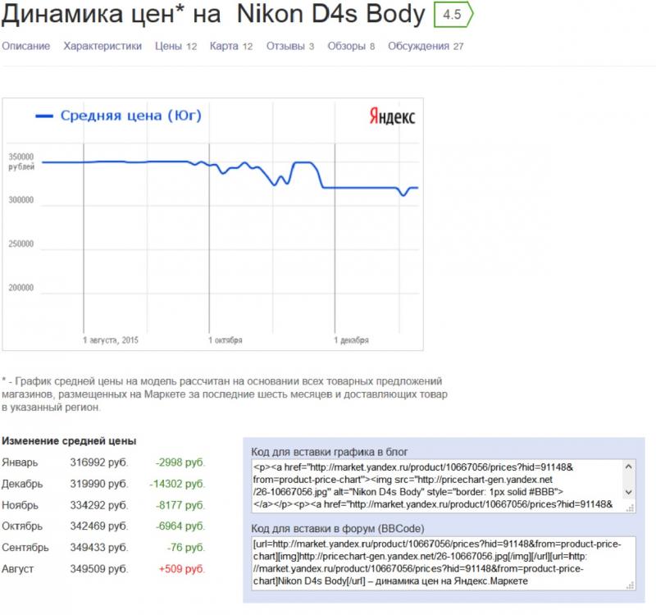The height and width of the screenshot is (615, 656).
Task: Show the Обсуждения 27 tab
Action: (426, 46)
